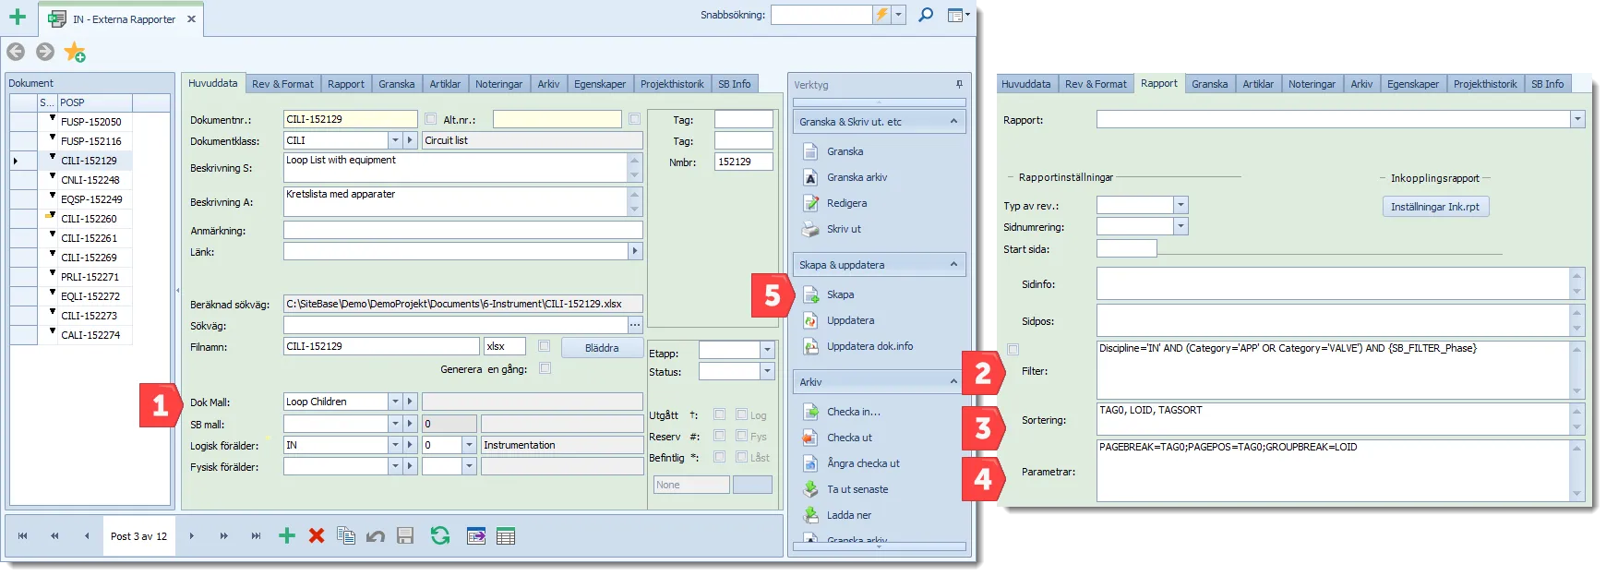
Task: Click the Granska tool icon in Verktyg
Action: [810, 151]
